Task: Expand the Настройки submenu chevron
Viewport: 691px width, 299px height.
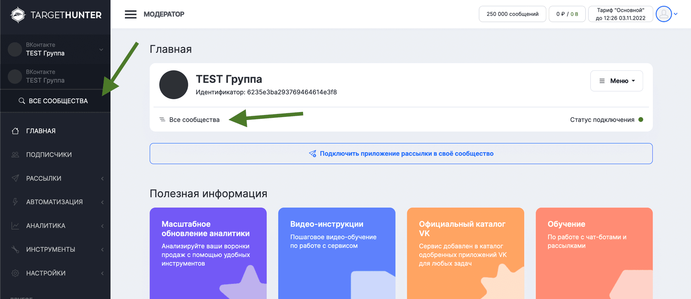Action: point(102,273)
